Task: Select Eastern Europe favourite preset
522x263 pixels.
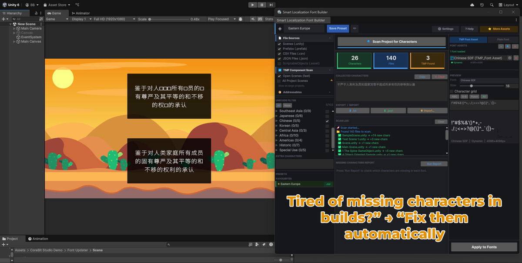Action: point(305,184)
